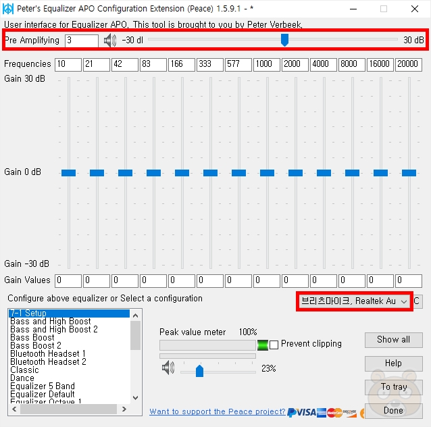
Task: Click the payment cards donation image
Action: tap(326, 412)
